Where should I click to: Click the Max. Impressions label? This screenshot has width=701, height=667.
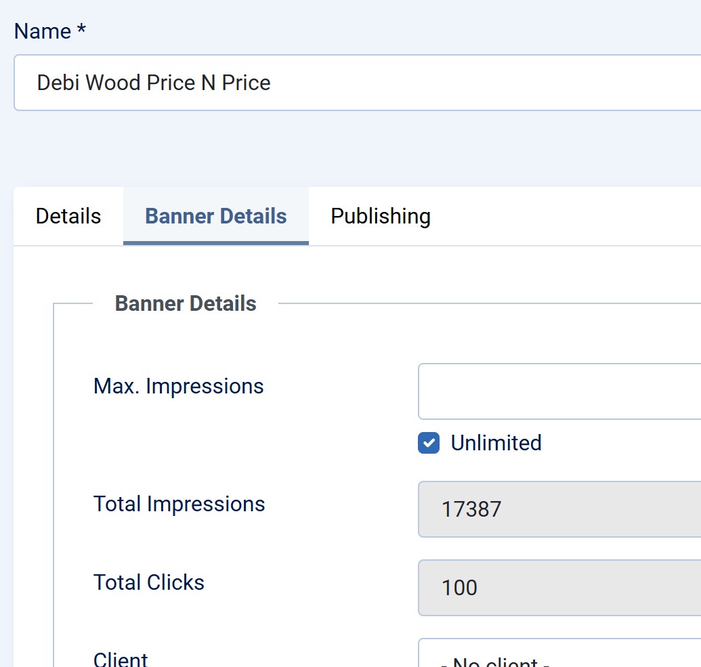[x=178, y=387]
